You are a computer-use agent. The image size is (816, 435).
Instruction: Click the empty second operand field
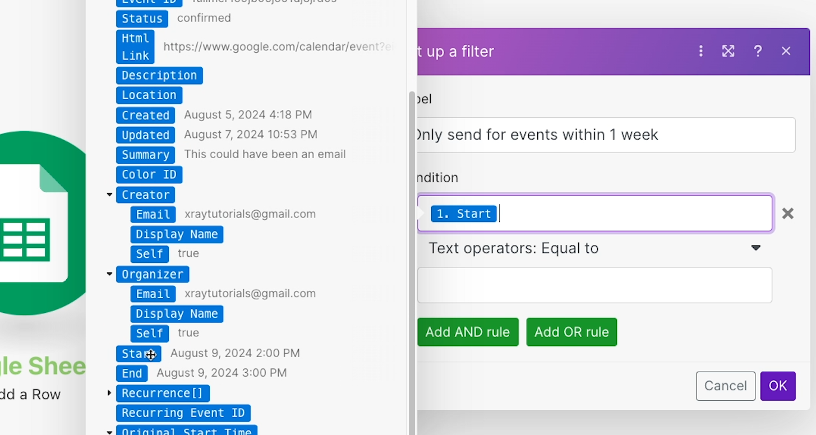[594, 285]
